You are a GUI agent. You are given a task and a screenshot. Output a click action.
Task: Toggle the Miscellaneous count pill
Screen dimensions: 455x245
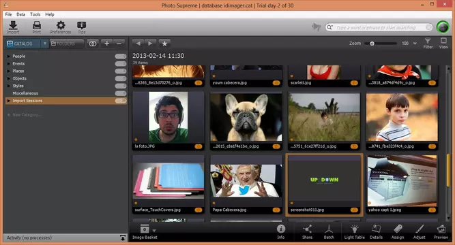[x=121, y=93]
